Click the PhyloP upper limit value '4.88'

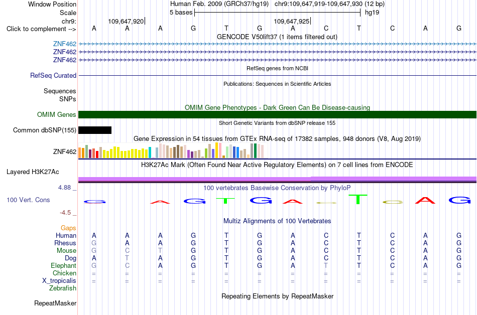(64, 188)
